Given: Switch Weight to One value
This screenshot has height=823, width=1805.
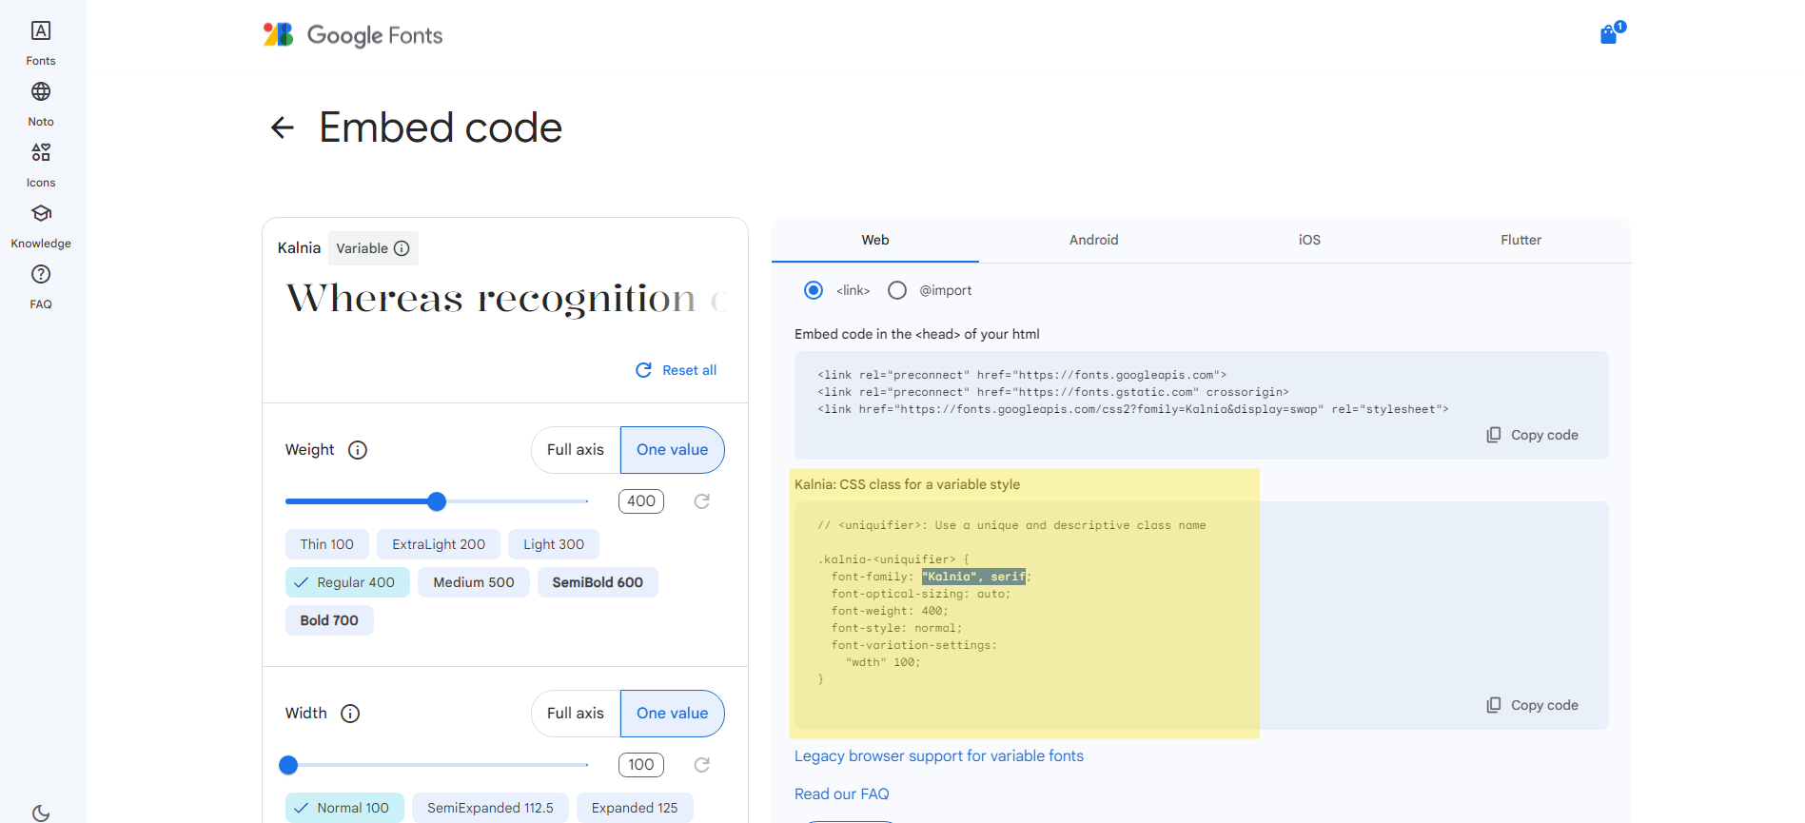Looking at the screenshot, I should [673, 450].
